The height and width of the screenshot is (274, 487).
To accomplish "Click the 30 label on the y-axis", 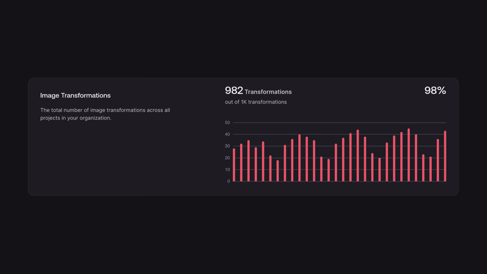I will 228,146.
